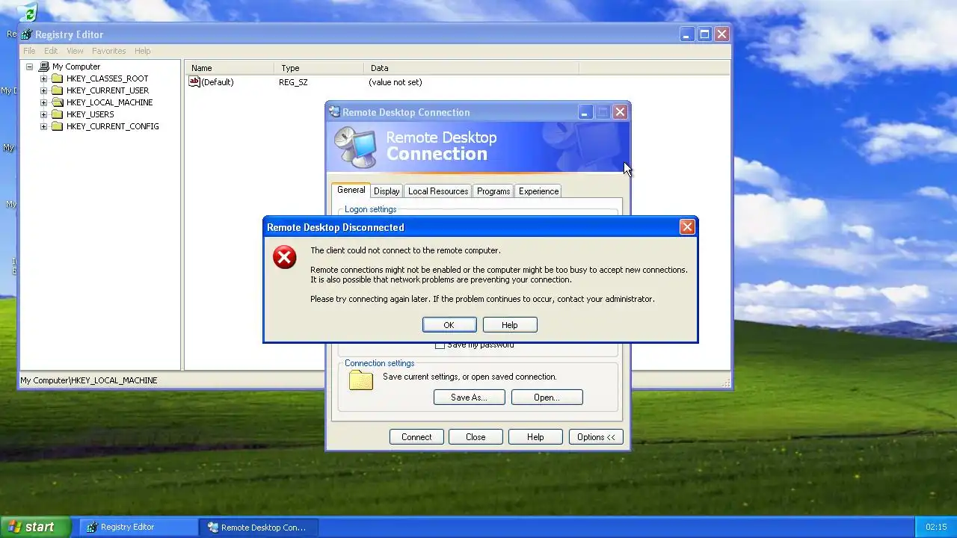Click the green desktop icon at top-left
This screenshot has height=538, width=957.
click(27, 13)
